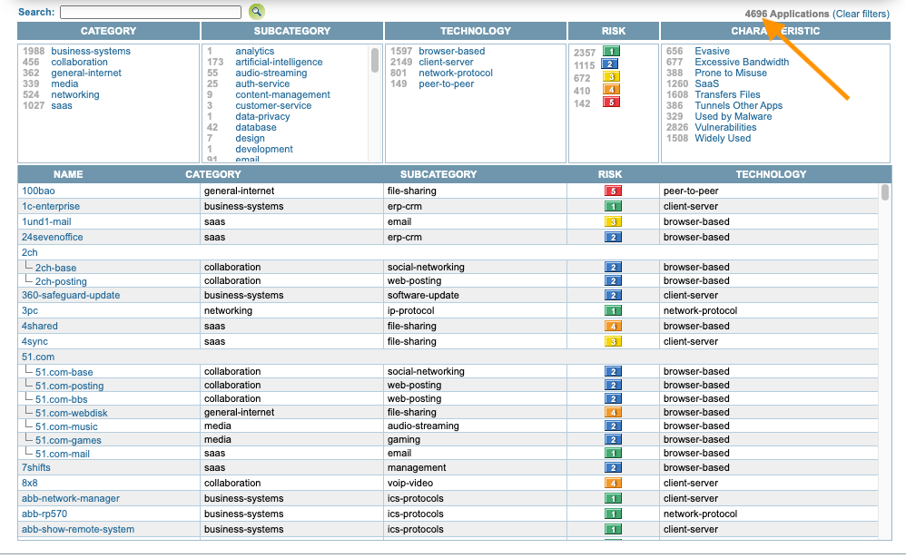Select risk level 1 filter badge
This screenshot has width=906, height=558.
pyautogui.click(x=611, y=51)
